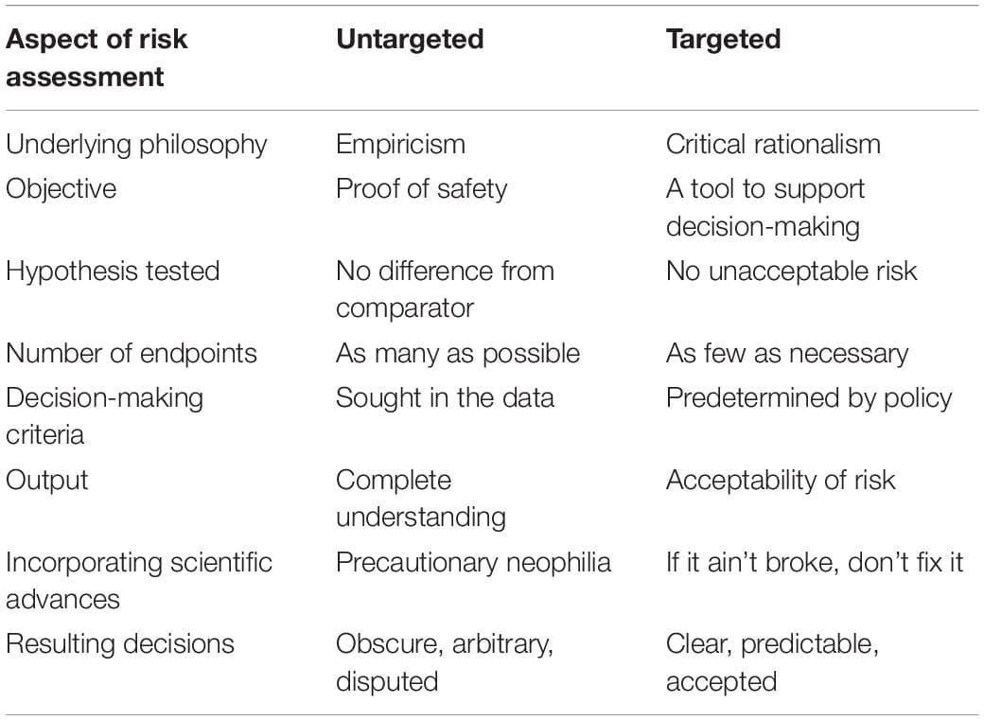Click the 'As few as necessary' cell
This screenshot has height=720, width=984.
click(x=786, y=353)
